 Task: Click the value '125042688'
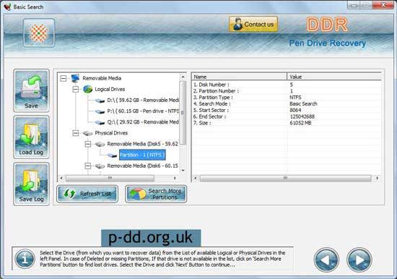302,116
